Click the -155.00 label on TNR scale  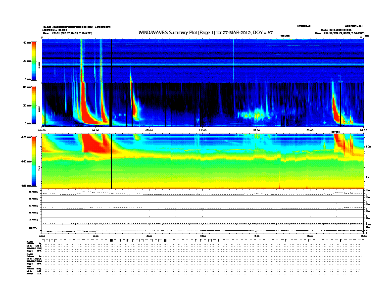click(26, 186)
